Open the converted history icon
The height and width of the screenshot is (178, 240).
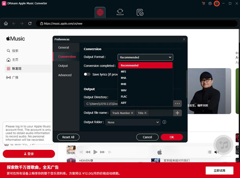tap(140, 12)
